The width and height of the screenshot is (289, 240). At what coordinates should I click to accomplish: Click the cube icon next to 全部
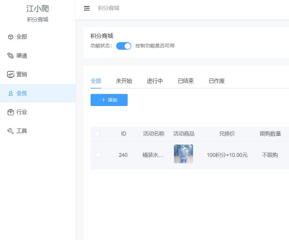click(x=11, y=37)
